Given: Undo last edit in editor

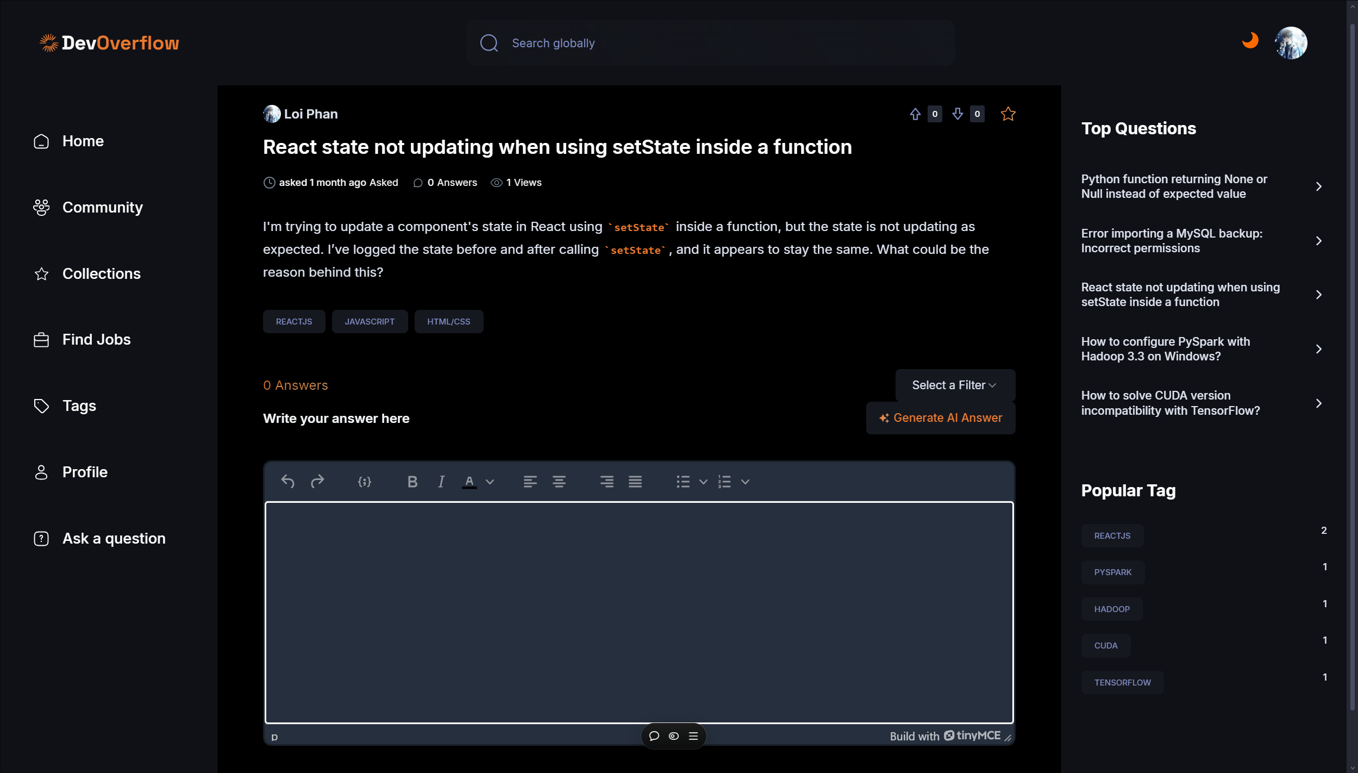Looking at the screenshot, I should [x=287, y=482].
